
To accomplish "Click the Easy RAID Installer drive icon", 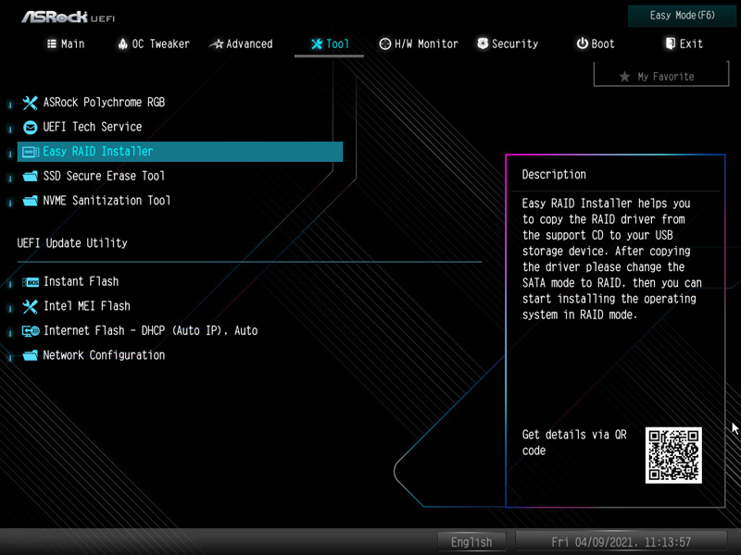I will [x=31, y=152].
